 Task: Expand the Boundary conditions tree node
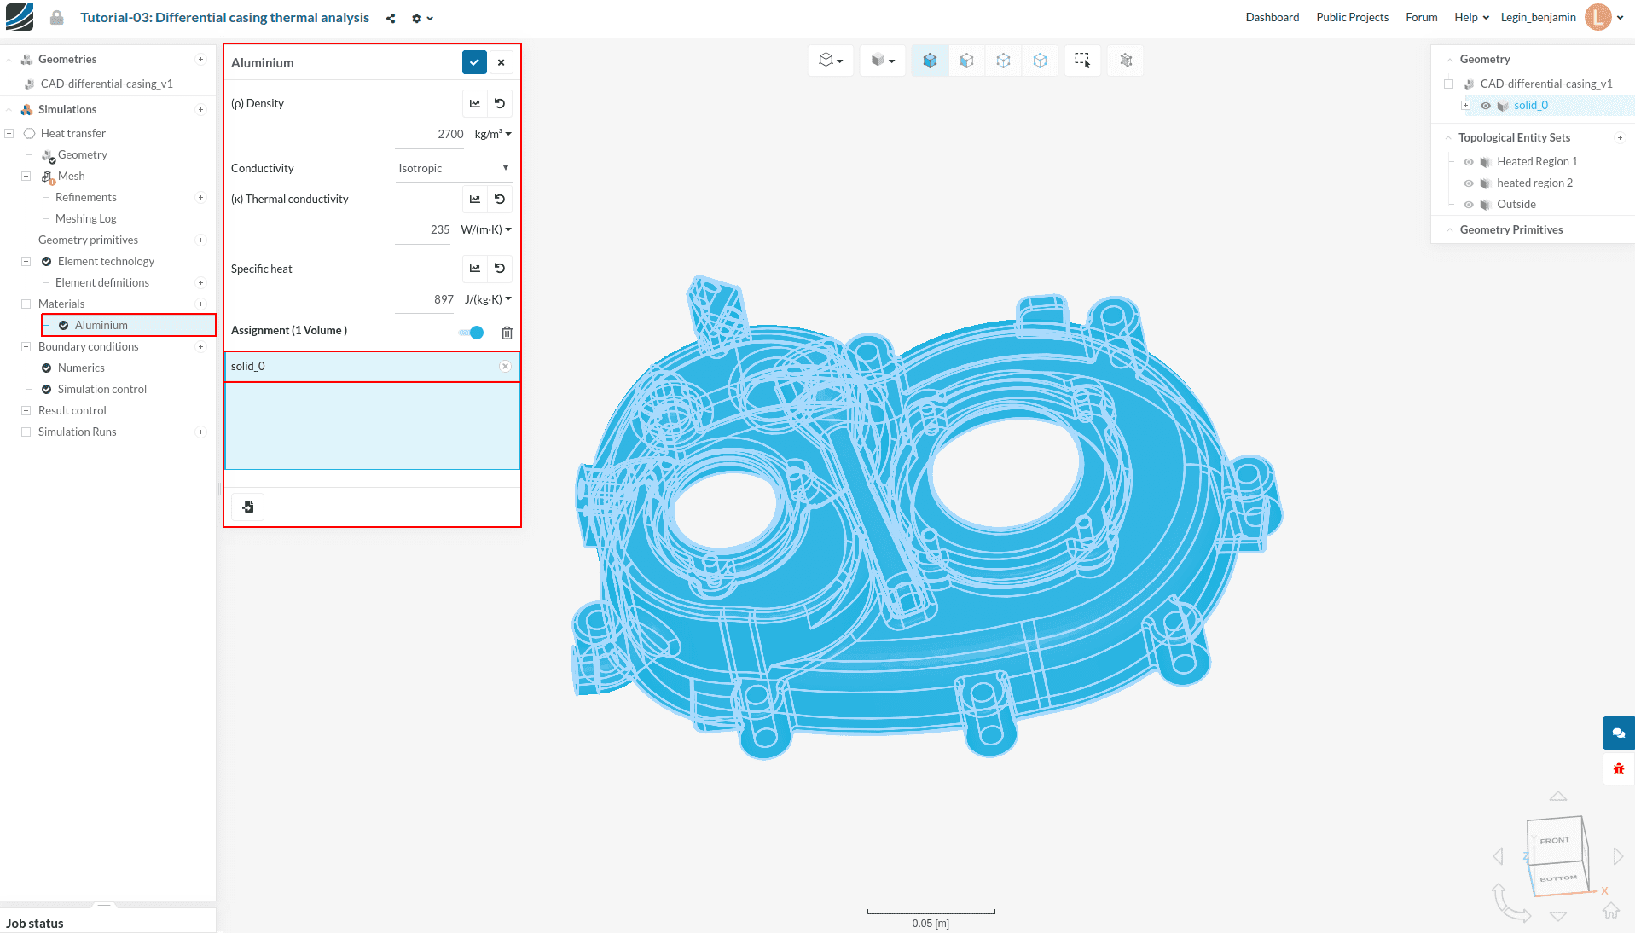coord(26,346)
